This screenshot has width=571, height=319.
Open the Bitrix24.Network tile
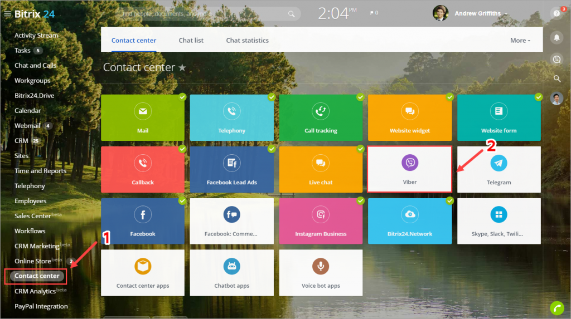coord(410,221)
